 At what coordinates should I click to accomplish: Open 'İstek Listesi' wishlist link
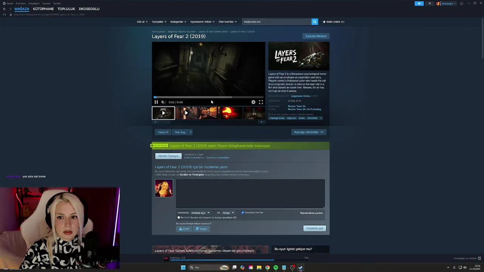(334, 22)
